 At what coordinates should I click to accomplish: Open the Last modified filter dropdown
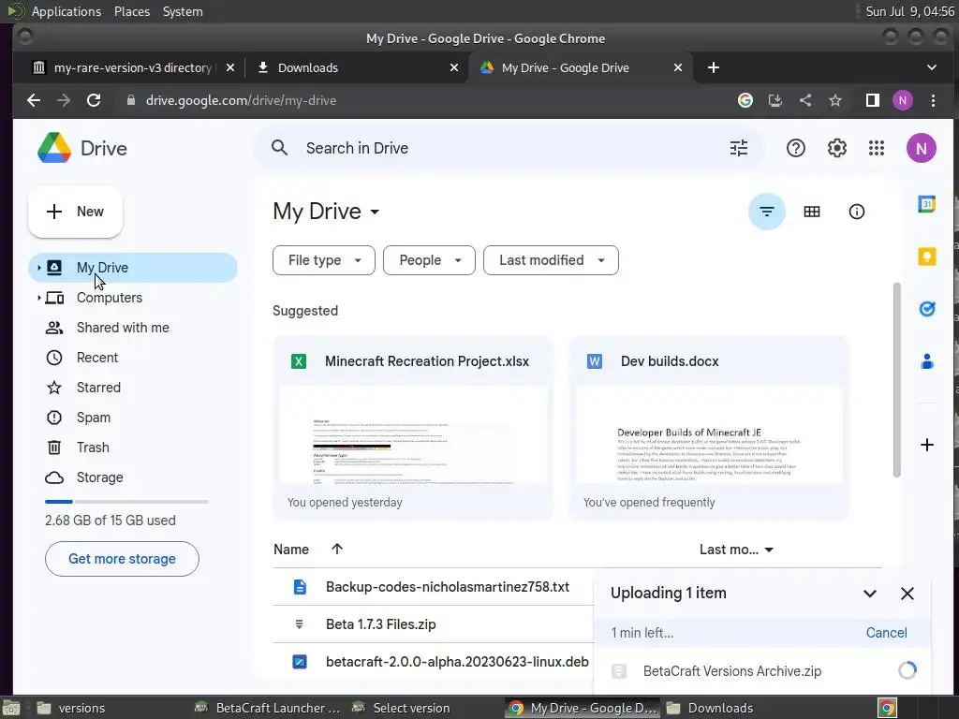coord(551,260)
